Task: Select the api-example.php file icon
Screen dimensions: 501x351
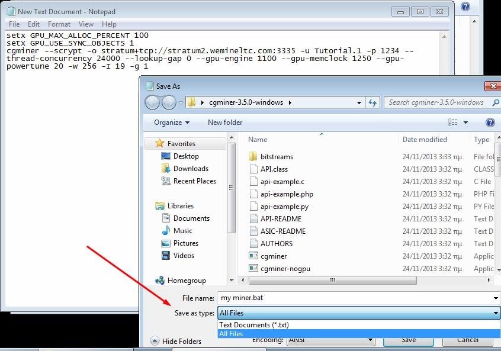Action: coord(253,194)
